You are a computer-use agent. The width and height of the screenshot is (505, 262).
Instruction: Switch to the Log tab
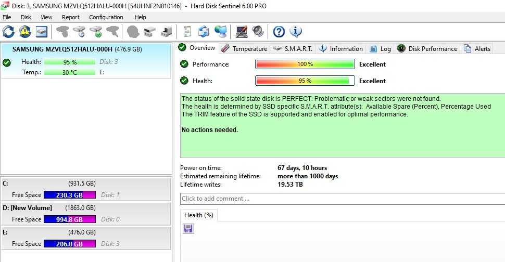[381, 48]
